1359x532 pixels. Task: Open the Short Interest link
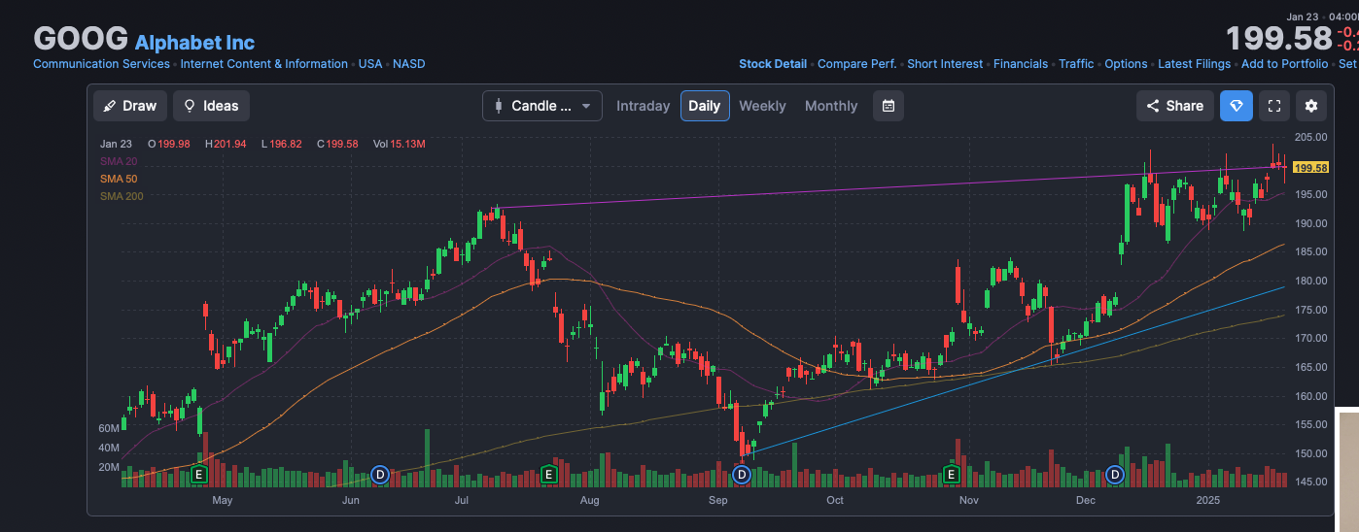945,64
